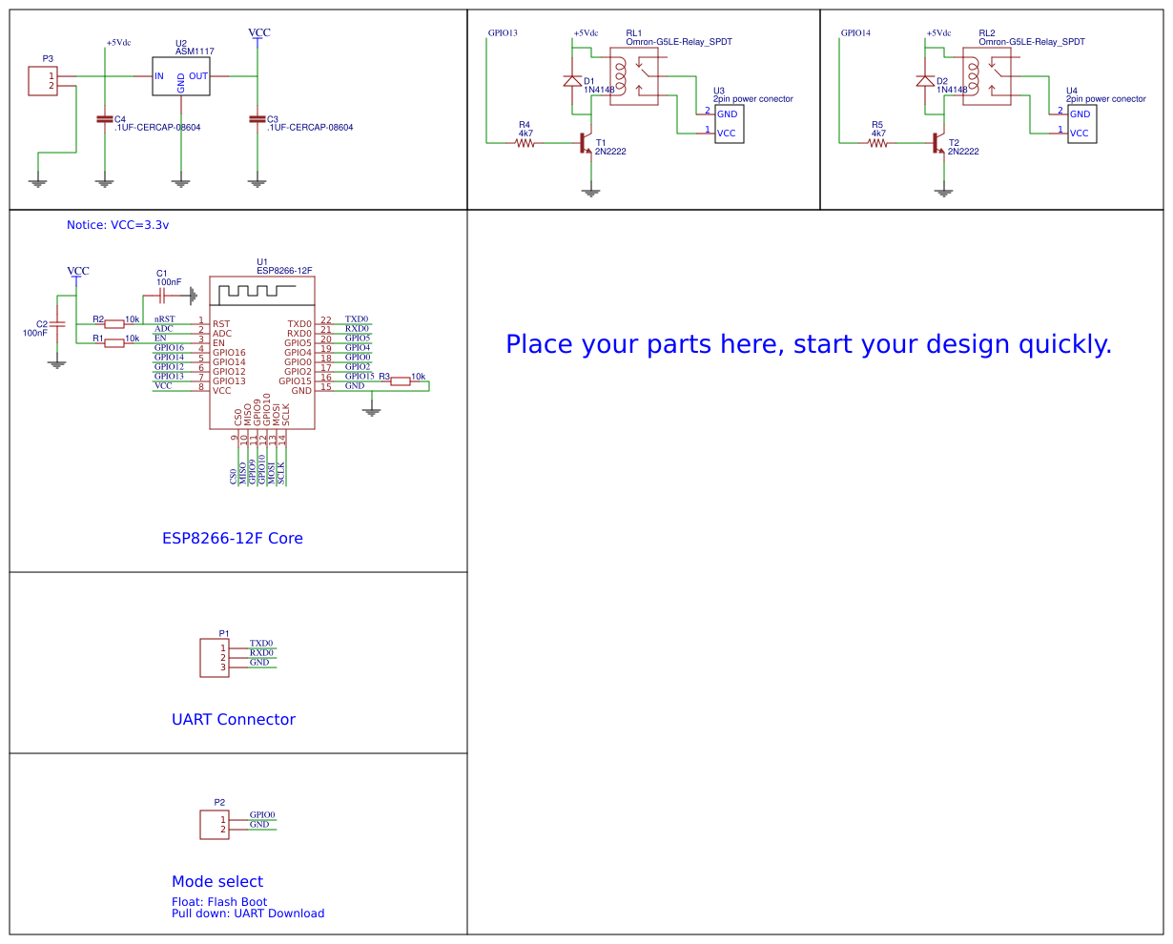Click the 'Pull down: UART Download' note
Screen dimensions: 1173x944
click(x=248, y=913)
